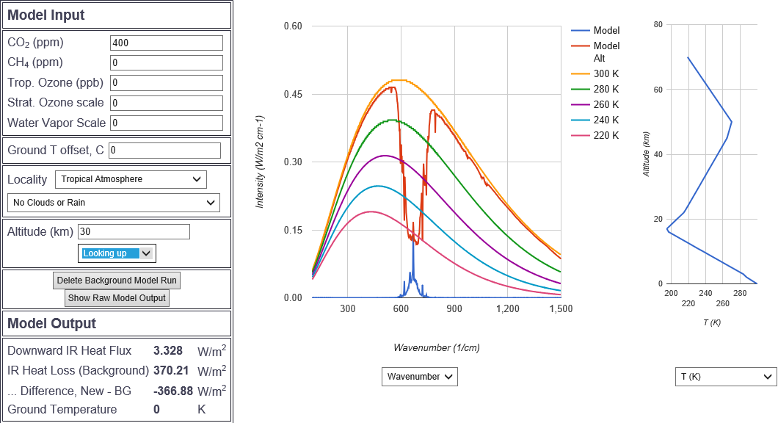
Task: Click the Ground T offset field
Action: click(164, 151)
